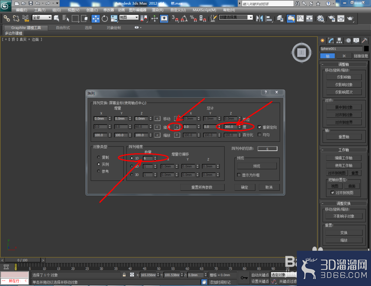This screenshot has width=371, height=286.
Task: Open the 渲染(R) menu
Action: (158, 10)
